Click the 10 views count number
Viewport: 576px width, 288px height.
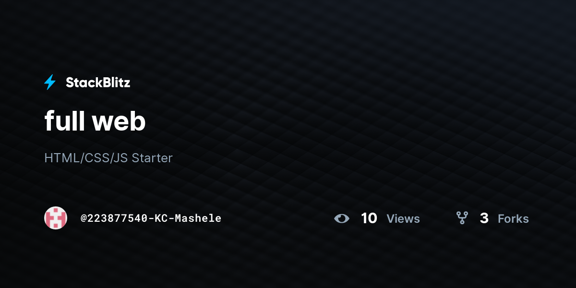(369, 218)
